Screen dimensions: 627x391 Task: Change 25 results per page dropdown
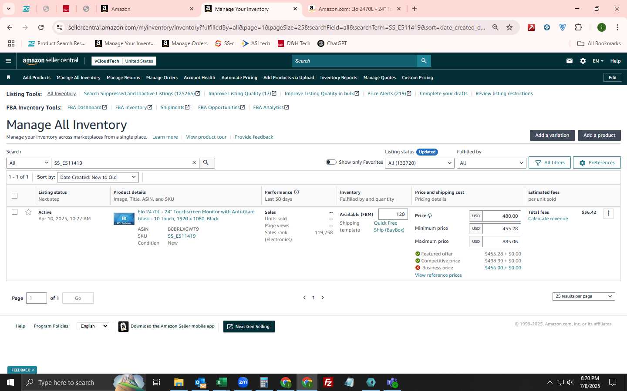583,296
